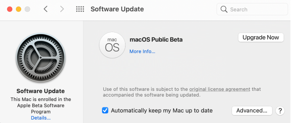291x123 pixels.
Task: Click the round macOS logo icon
Action: click(x=112, y=45)
